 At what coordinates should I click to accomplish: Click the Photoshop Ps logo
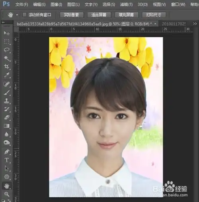pyautogui.click(x=6, y=4)
